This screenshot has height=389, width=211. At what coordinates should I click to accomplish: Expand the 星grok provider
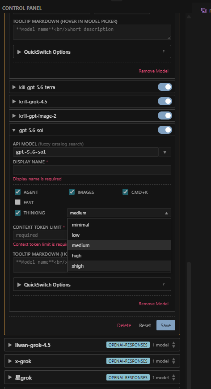click(10, 377)
